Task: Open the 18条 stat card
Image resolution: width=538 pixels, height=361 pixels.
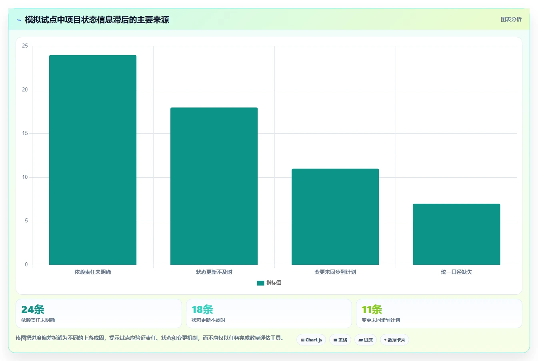Action: 269,313
